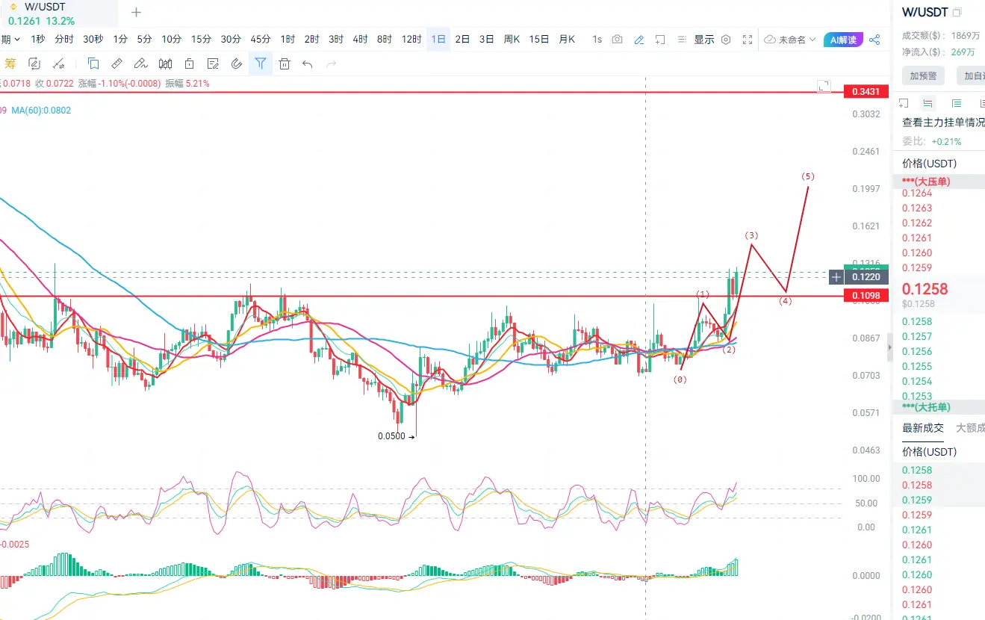The height and width of the screenshot is (620, 985).
Task: Click the loop-edit icon next to 筹
Action: 34,63
